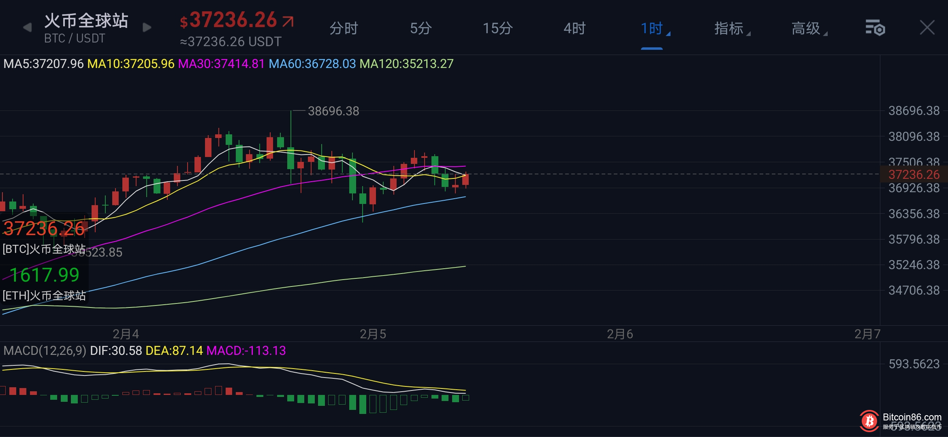Image resolution: width=948 pixels, height=437 pixels.
Task: Select the 5分 interval tab
Action: pos(421,28)
